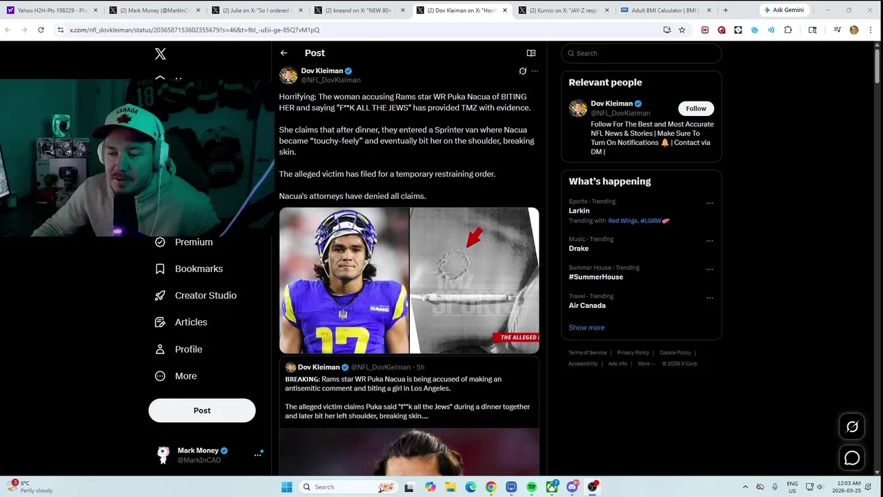Image resolution: width=883 pixels, height=497 pixels.
Task: Show hidden icons in system tray
Action: click(x=744, y=487)
